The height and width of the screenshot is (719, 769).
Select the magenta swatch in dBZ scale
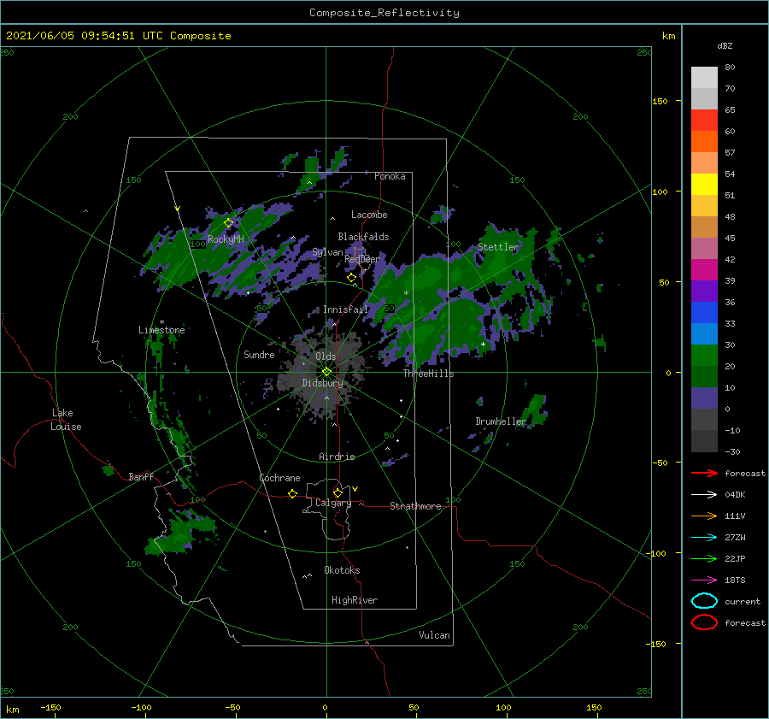pos(704,270)
